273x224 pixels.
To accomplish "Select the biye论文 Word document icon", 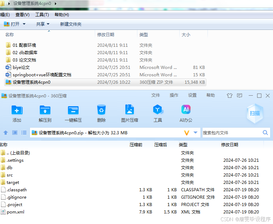I will pos(8,67).
